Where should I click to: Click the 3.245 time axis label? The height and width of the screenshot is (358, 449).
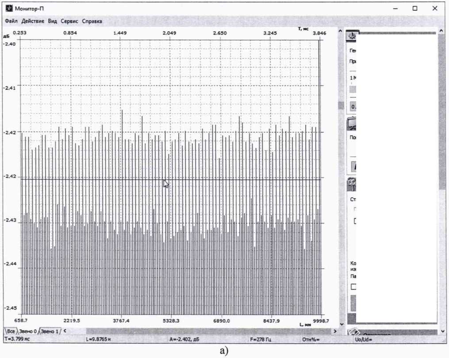click(270, 33)
